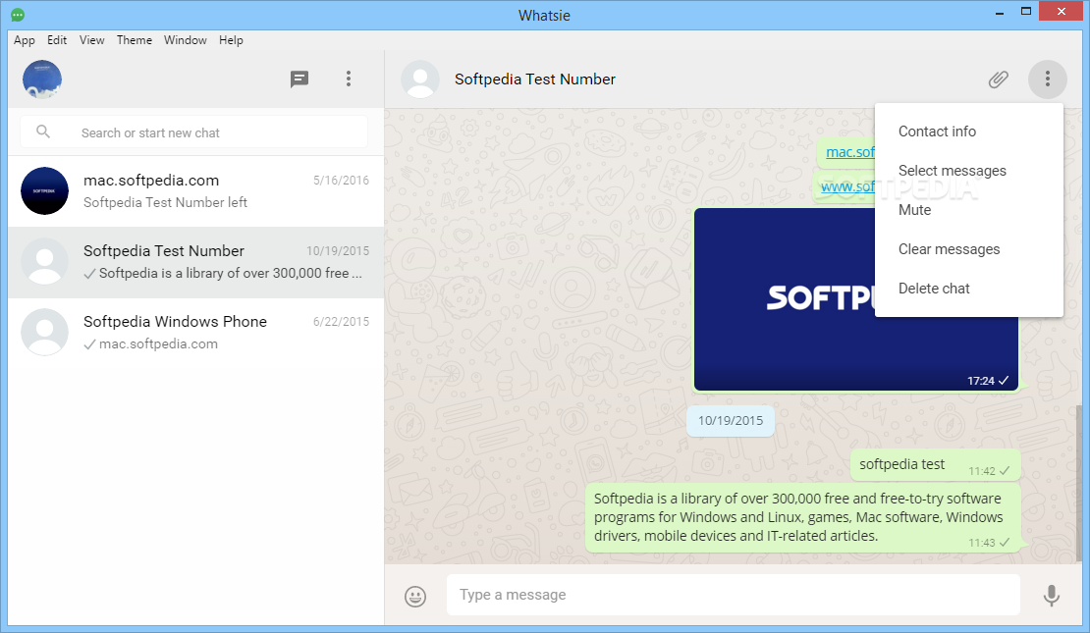Open the Theme menu
Viewport: 1090px width, 633px height.
pyautogui.click(x=135, y=40)
